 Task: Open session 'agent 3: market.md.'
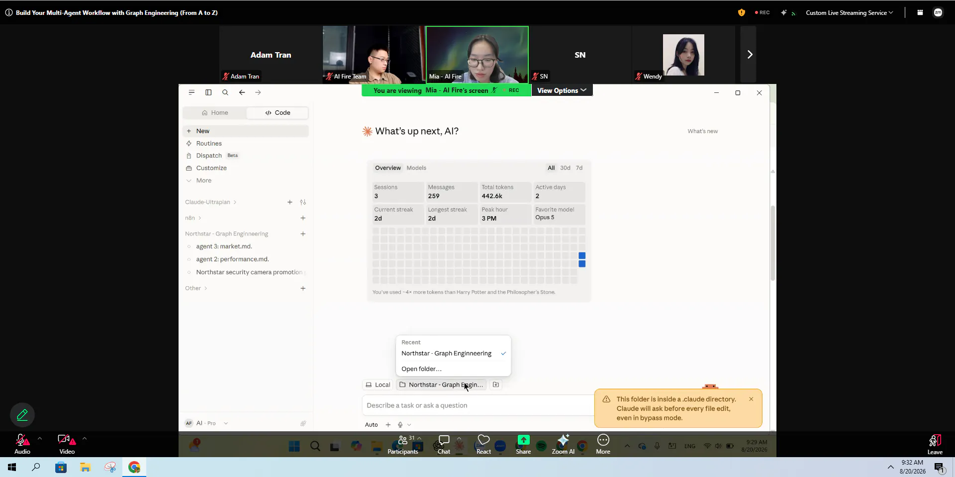click(x=246, y=246)
